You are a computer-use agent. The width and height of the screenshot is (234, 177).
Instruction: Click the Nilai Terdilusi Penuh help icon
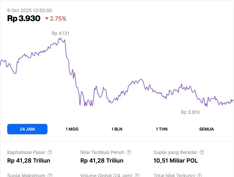pyautogui.click(x=129, y=152)
